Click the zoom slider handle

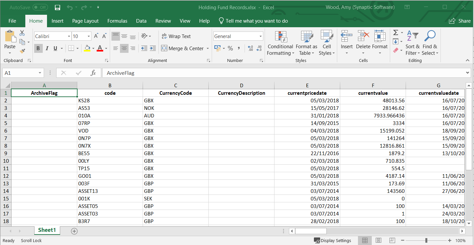426,240
